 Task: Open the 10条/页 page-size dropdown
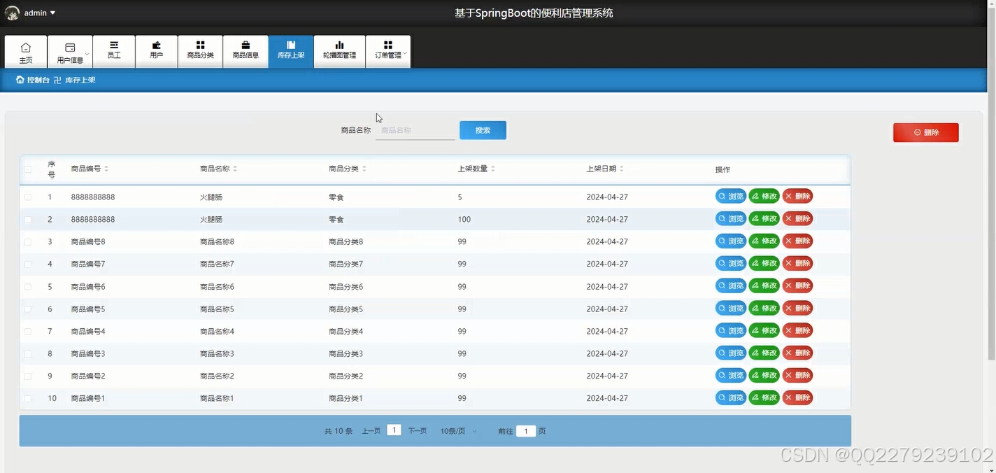[457, 431]
